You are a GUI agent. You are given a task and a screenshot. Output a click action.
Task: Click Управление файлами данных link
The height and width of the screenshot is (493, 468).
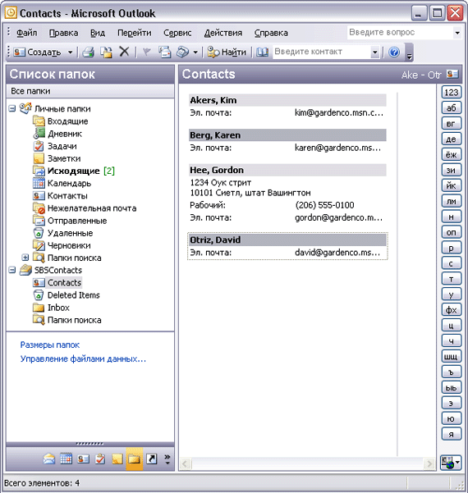(x=83, y=358)
